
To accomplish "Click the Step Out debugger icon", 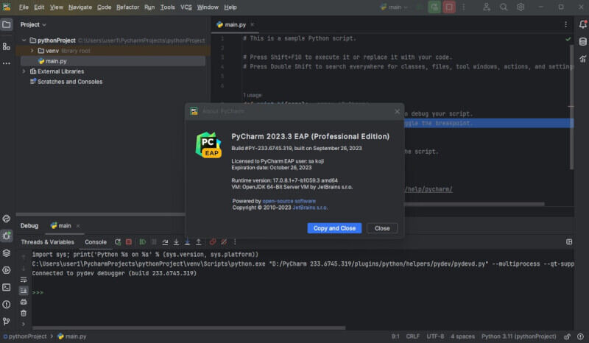I will [199, 242].
